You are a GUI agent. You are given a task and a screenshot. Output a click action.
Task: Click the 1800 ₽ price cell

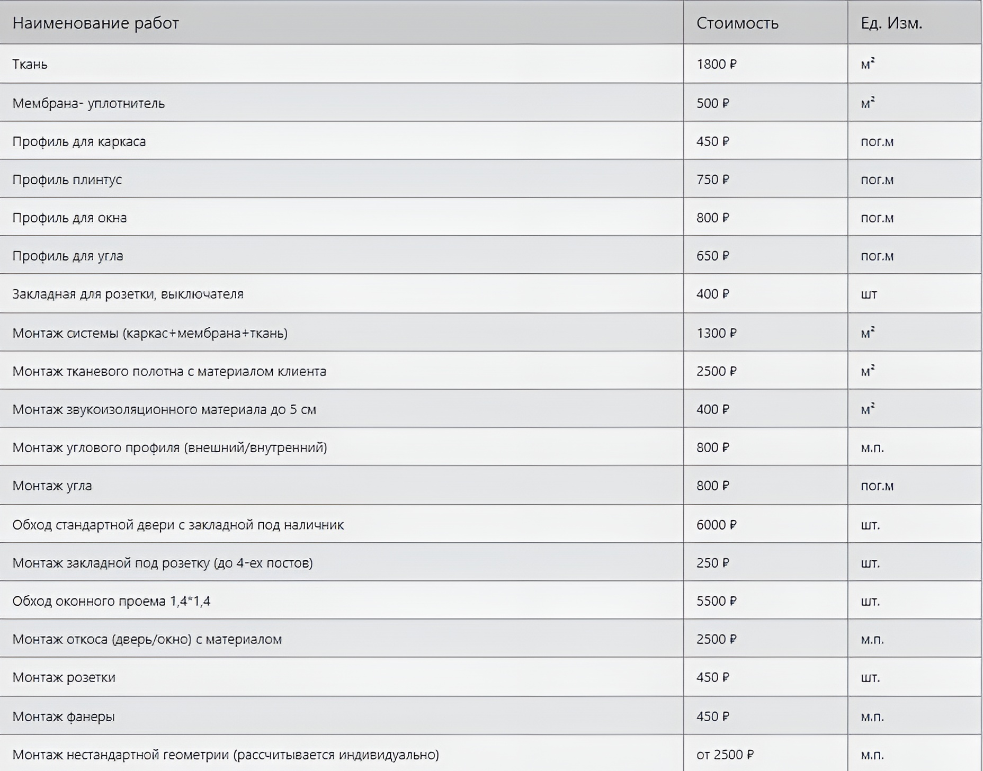716,64
